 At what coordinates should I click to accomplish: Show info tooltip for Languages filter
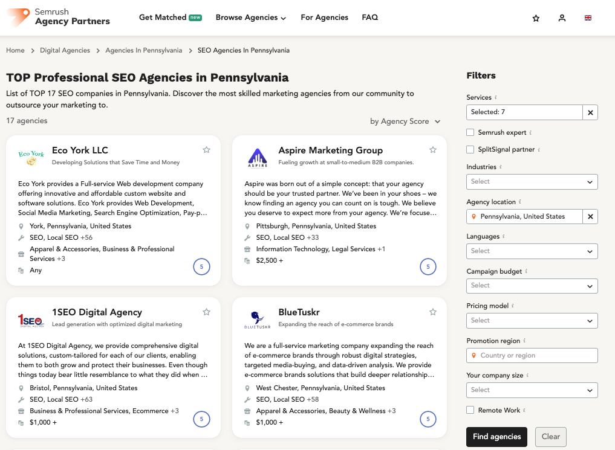pyautogui.click(x=504, y=237)
